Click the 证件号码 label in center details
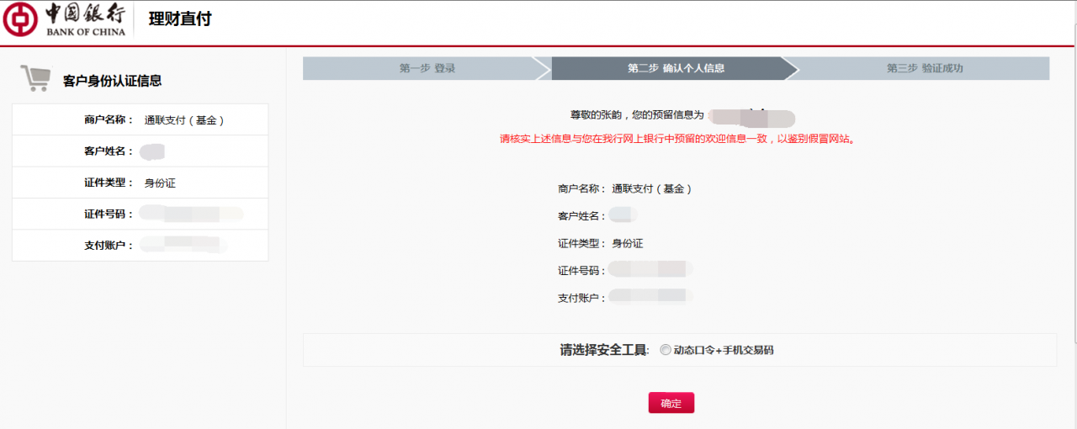1077x429 pixels. (x=581, y=271)
